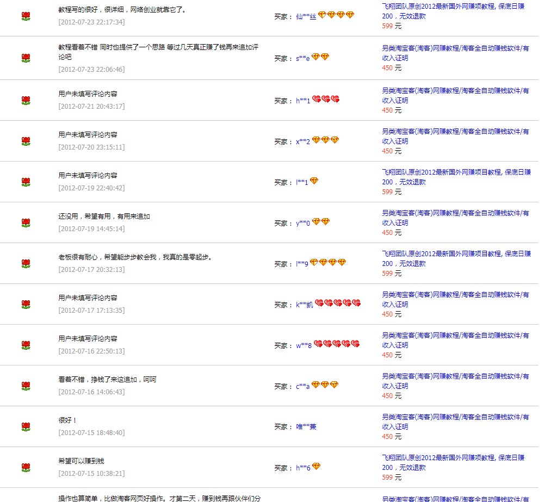545x502 pixels.
Task: Click the heart credit icons next to w**8
Action: [337, 344]
